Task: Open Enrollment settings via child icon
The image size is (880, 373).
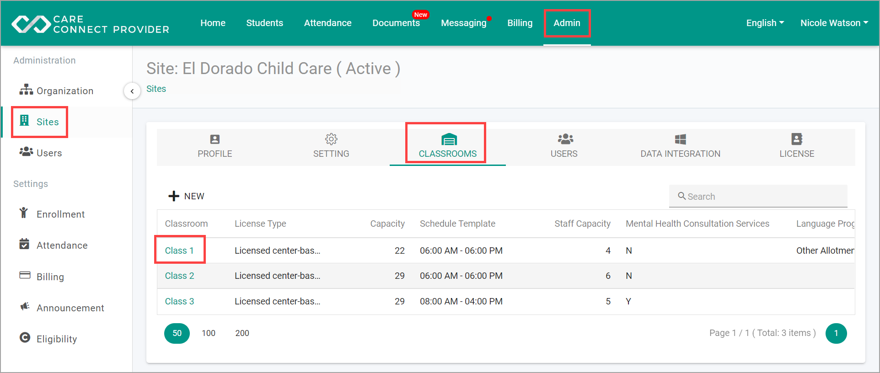Action: (24, 213)
